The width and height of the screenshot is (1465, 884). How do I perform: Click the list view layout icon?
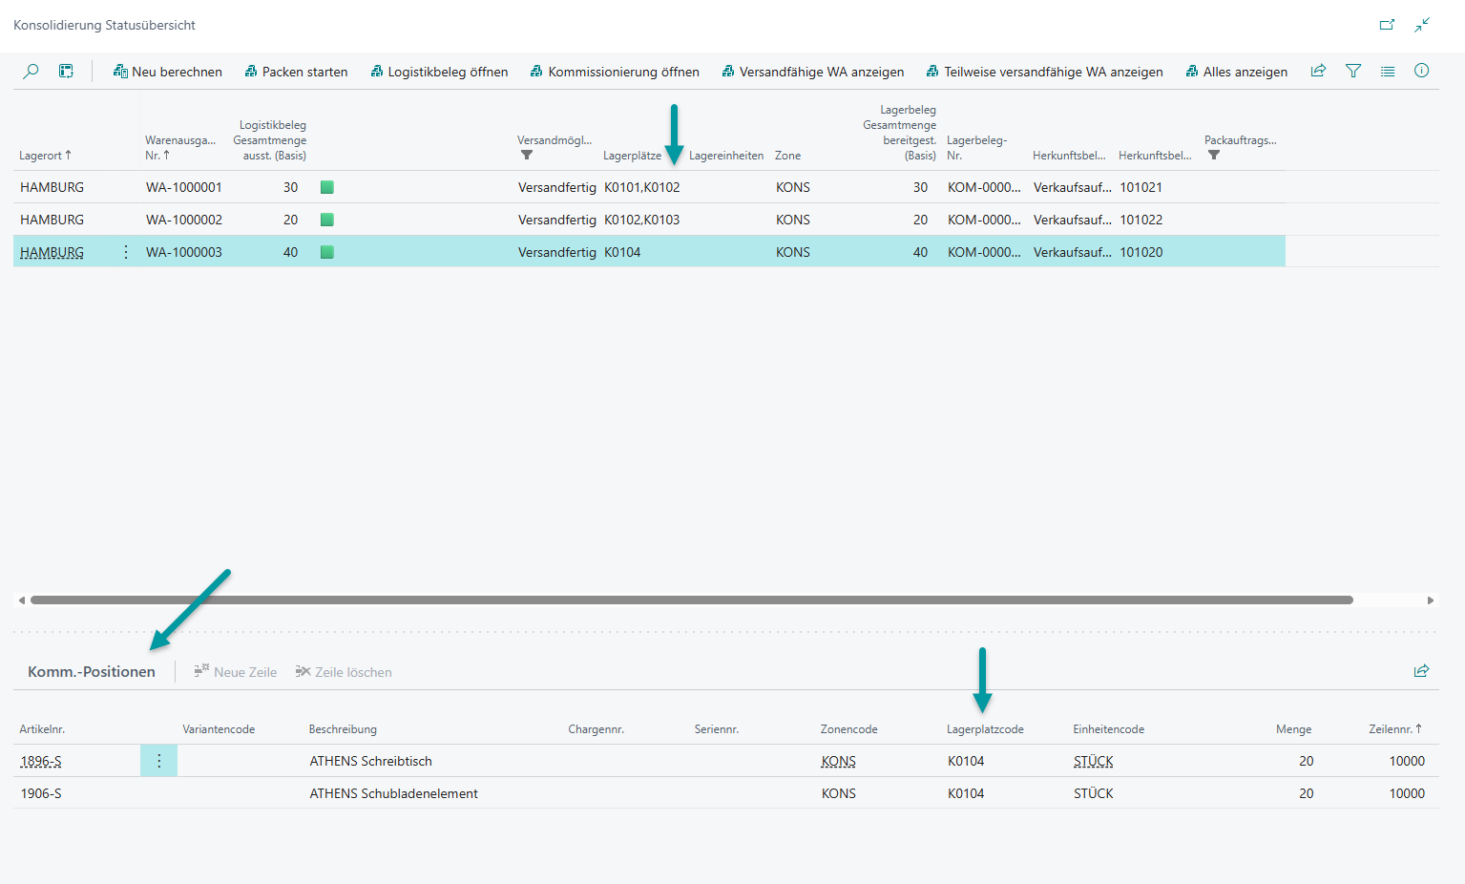1388,71
